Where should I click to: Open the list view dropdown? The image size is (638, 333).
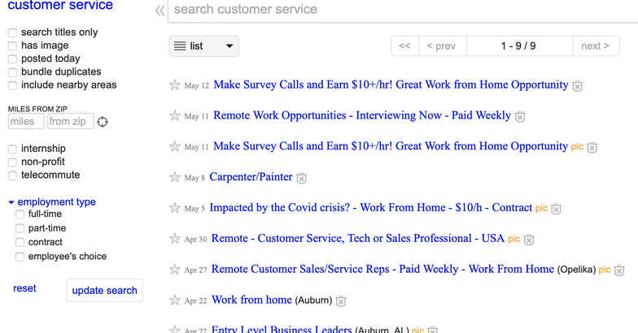[203, 45]
